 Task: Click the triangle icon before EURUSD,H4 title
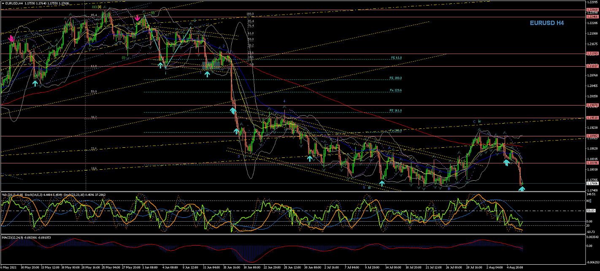(3, 3)
